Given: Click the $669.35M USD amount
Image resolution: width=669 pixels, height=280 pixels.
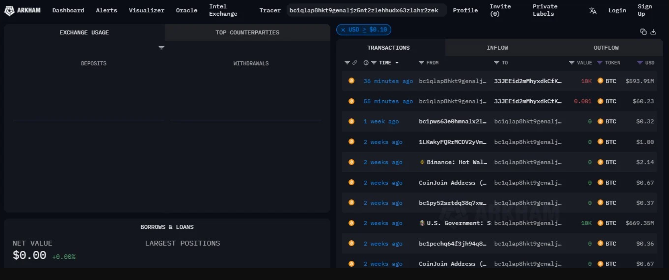Looking at the screenshot, I should [640, 223].
